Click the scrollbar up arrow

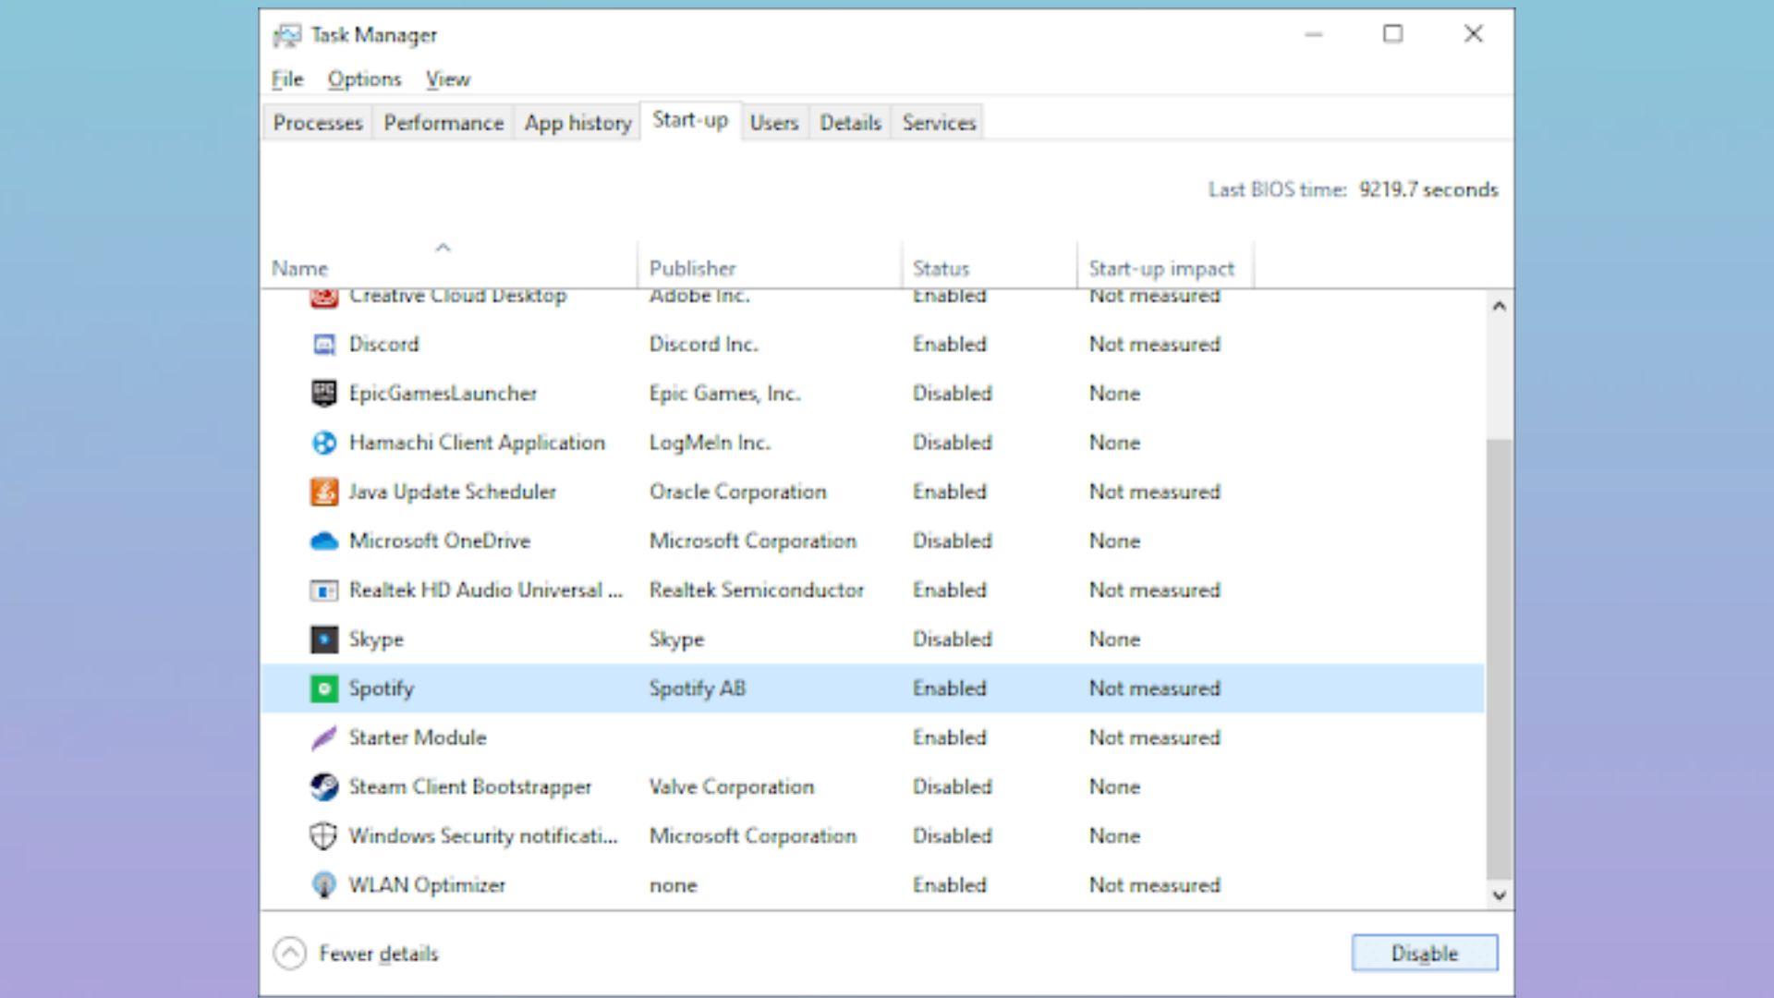pyautogui.click(x=1499, y=306)
